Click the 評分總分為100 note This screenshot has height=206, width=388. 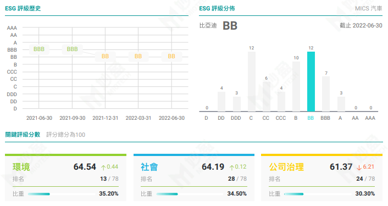click(x=65, y=135)
